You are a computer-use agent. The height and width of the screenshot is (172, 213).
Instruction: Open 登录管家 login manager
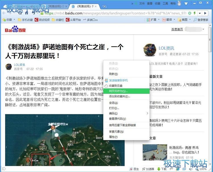[x=201, y=20]
